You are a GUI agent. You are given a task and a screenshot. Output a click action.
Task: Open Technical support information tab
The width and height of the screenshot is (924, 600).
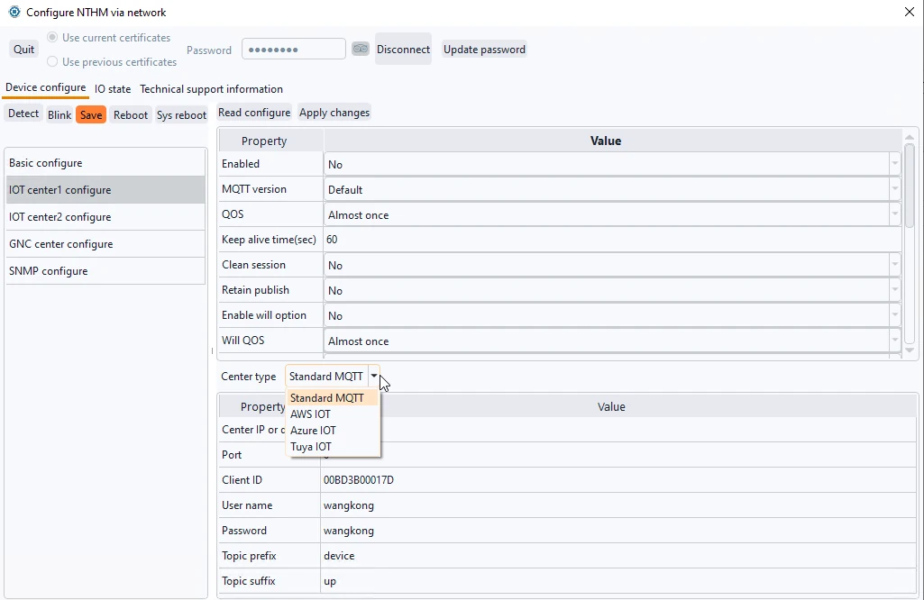click(211, 89)
